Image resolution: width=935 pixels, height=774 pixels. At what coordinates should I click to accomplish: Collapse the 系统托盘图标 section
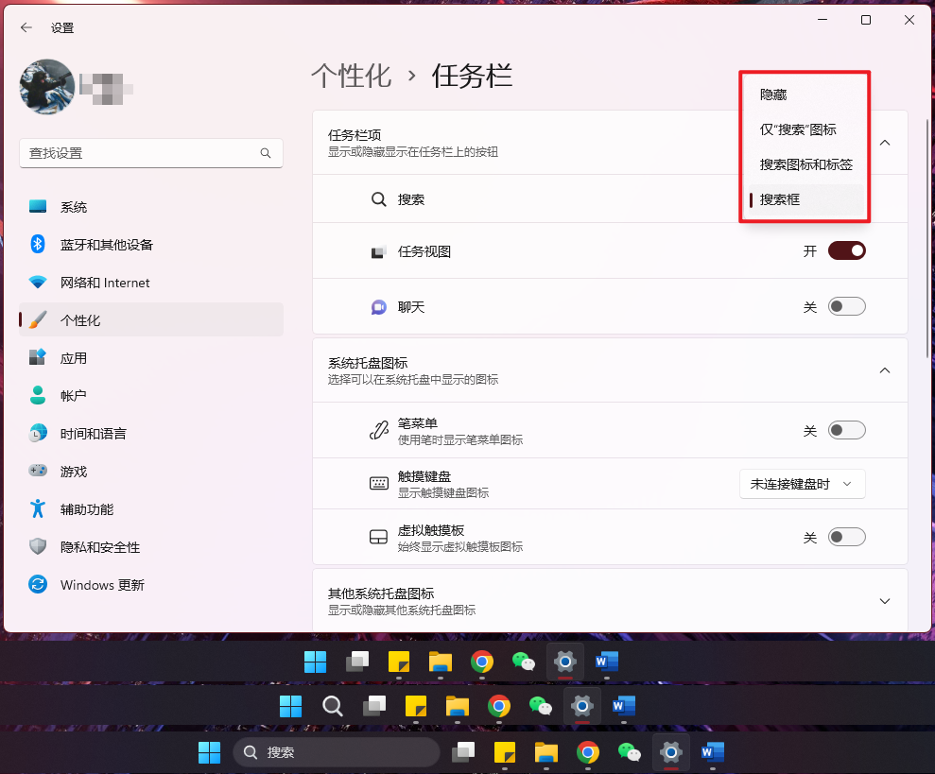point(884,370)
